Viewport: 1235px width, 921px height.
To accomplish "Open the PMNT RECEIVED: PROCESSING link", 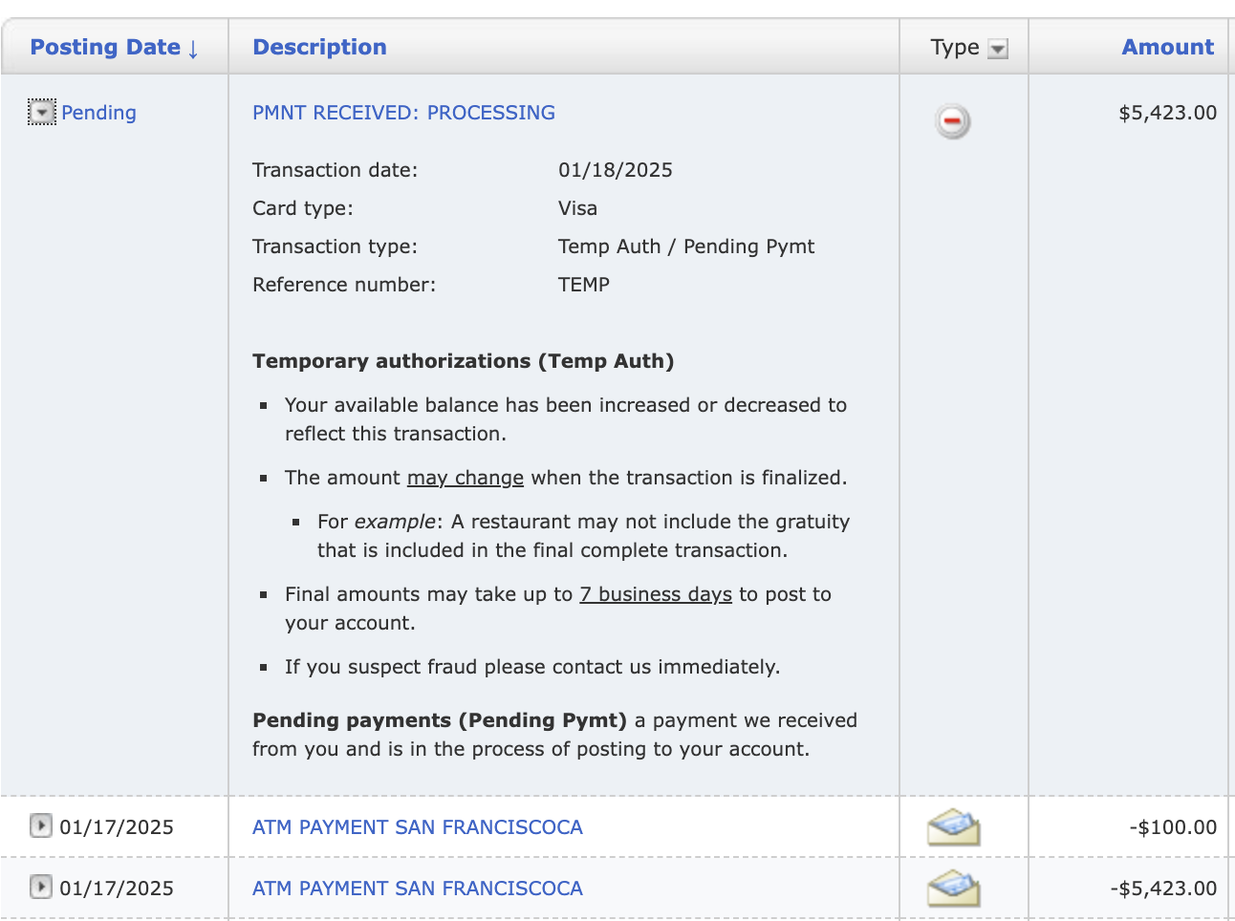I will tap(402, 112).
